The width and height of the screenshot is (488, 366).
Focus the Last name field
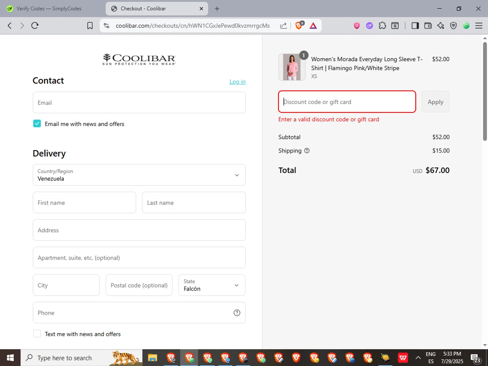coord(194,202)
